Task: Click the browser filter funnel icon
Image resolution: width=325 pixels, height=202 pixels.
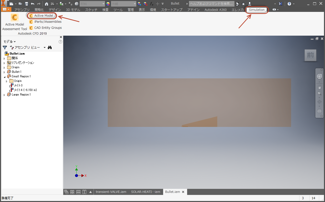Action: click(5, 47)
